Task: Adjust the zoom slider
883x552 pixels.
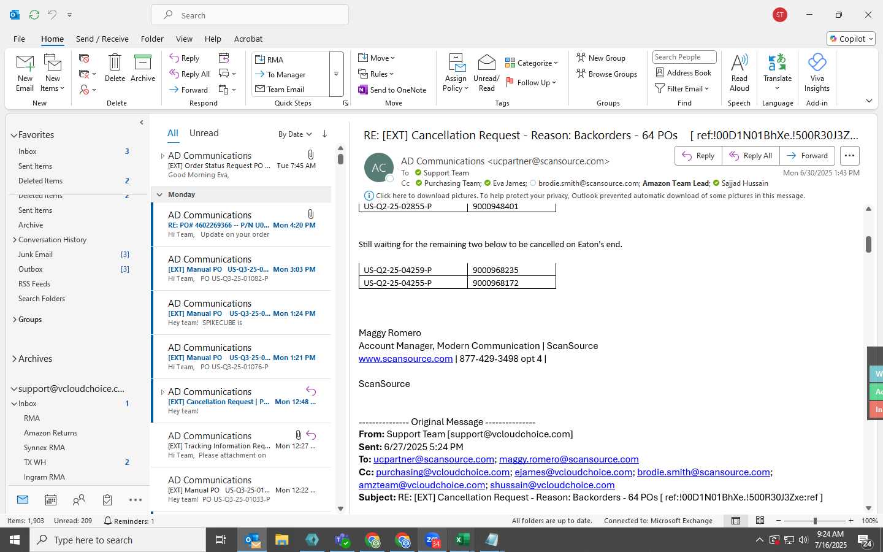Action: [x=815, y=521]
